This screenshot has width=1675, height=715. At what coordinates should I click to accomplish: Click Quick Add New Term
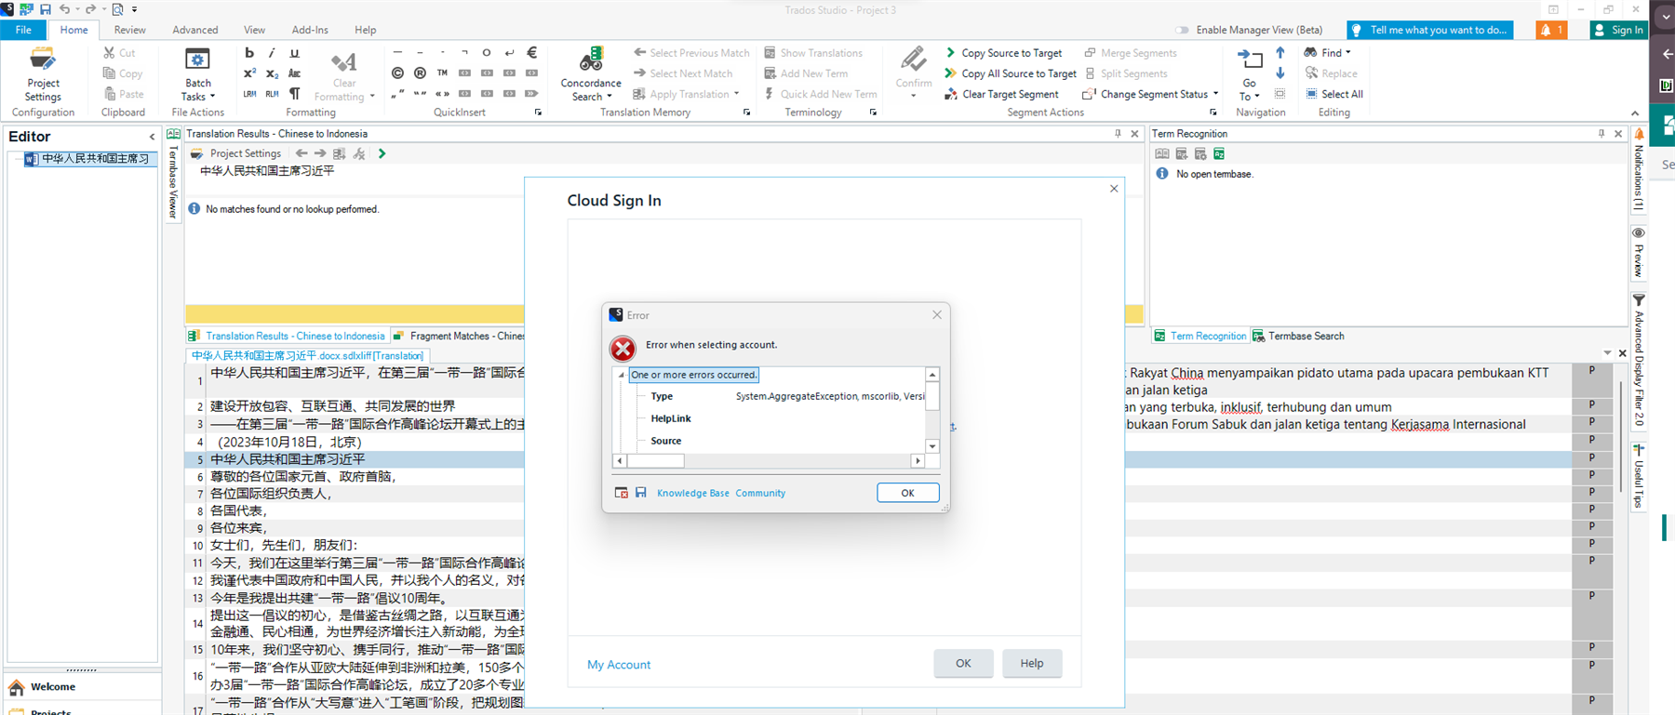coord(821,94)
